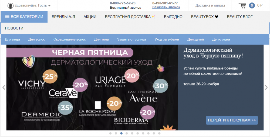Go to previous banner slide arrow

pyautogui.click(x=4, y=87)
